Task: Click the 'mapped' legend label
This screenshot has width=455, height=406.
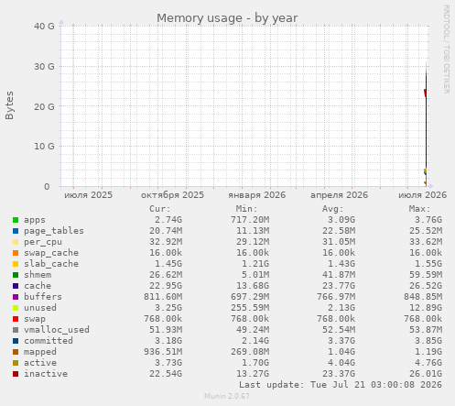Action: click(40, 352)
